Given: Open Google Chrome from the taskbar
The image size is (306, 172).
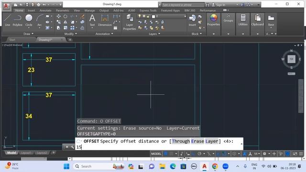Looking at the screenshot, I should 215,166.
